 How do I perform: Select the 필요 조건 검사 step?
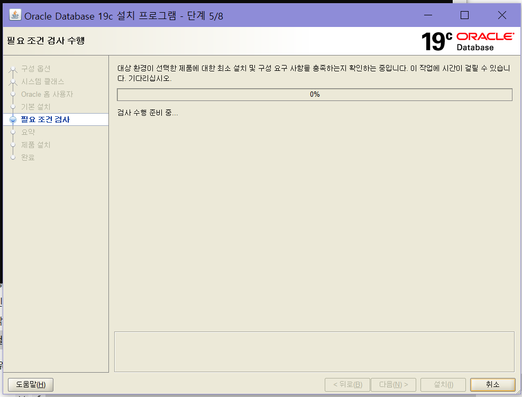coord(45,119)
